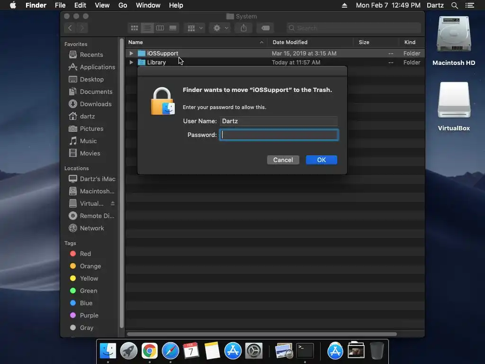Click the Edit Tags toolbar icon

point(265,28)
